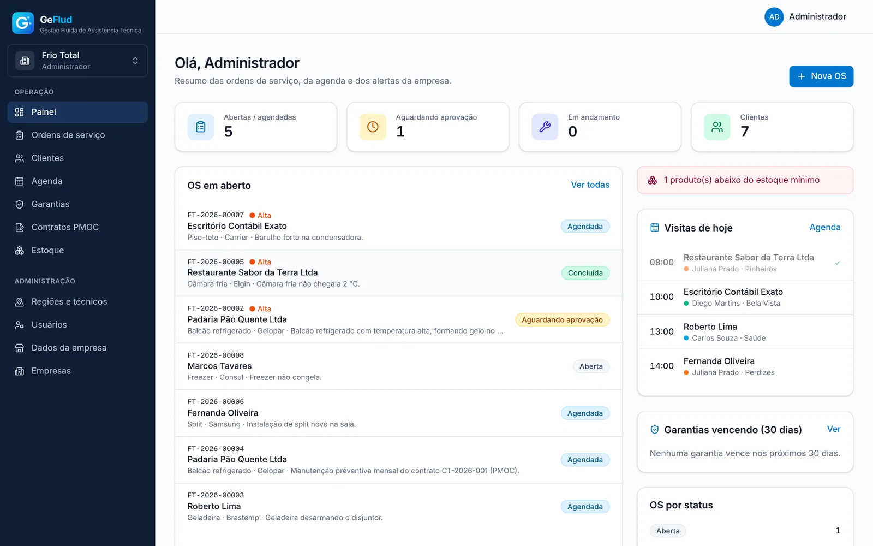
Task: Open order FT-2026-00006 Fernanda Oliveira
Action: click(398, 413)
